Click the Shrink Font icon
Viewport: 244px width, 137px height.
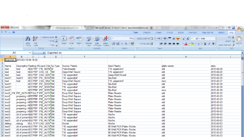184,39
